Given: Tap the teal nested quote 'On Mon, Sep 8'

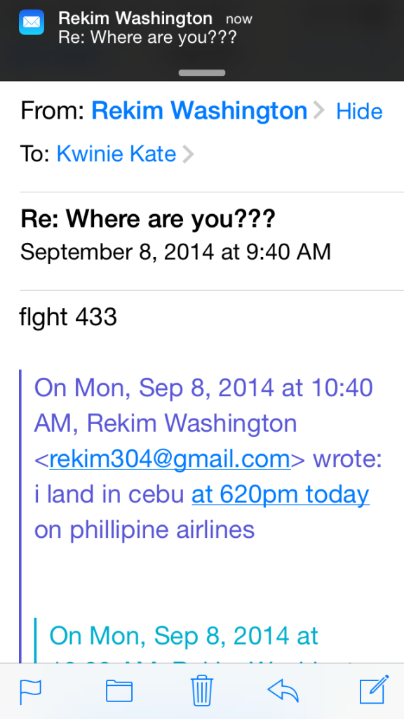Looking at the screenshot, I should tap(184, 636).
